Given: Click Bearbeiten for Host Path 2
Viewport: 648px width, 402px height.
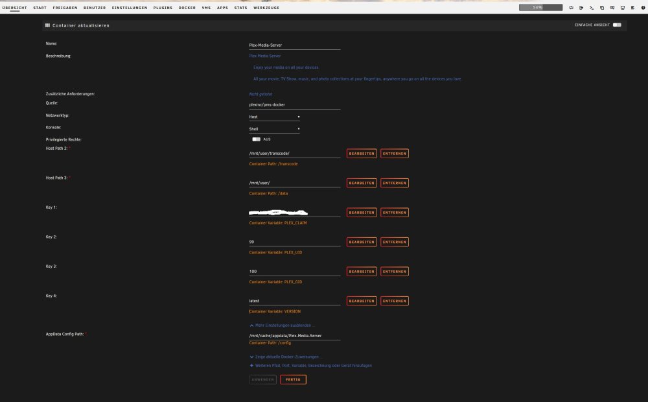Looking at the screenshot, I should click(362, 154).
